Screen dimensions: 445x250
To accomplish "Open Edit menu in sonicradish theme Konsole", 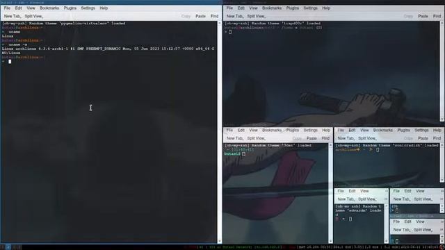I will click(x=352, y=130).
